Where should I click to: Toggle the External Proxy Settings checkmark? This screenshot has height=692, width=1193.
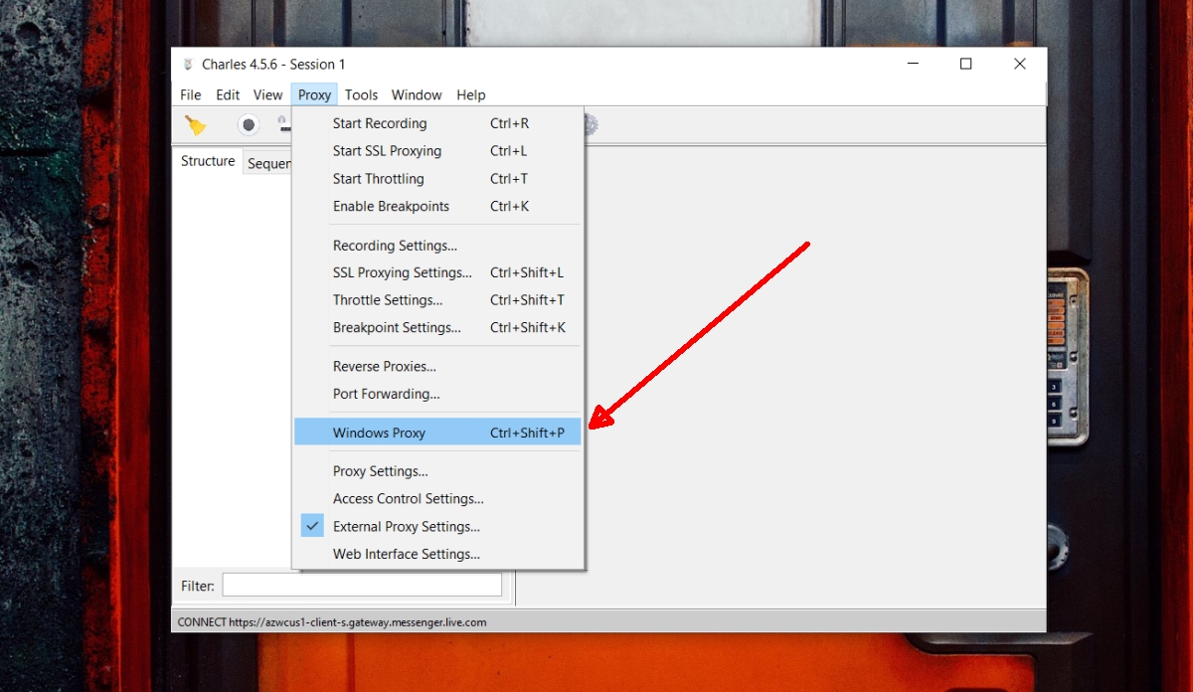(312, 526)
